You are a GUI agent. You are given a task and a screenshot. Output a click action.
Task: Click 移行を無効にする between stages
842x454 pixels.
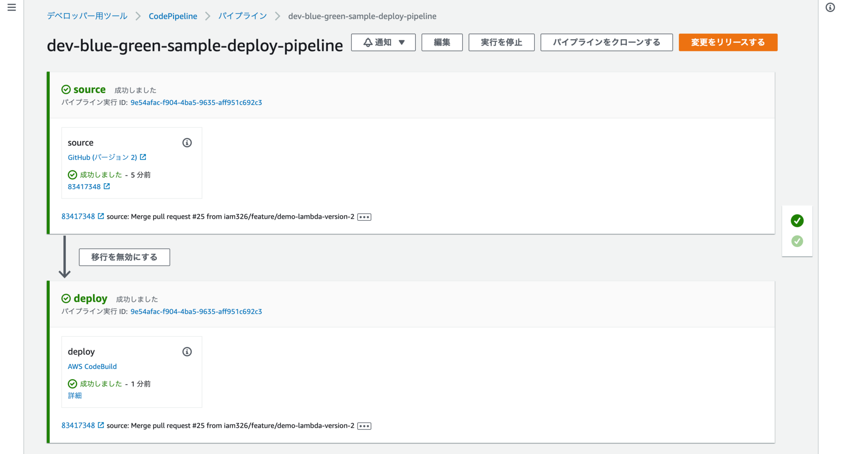point(124,257)
